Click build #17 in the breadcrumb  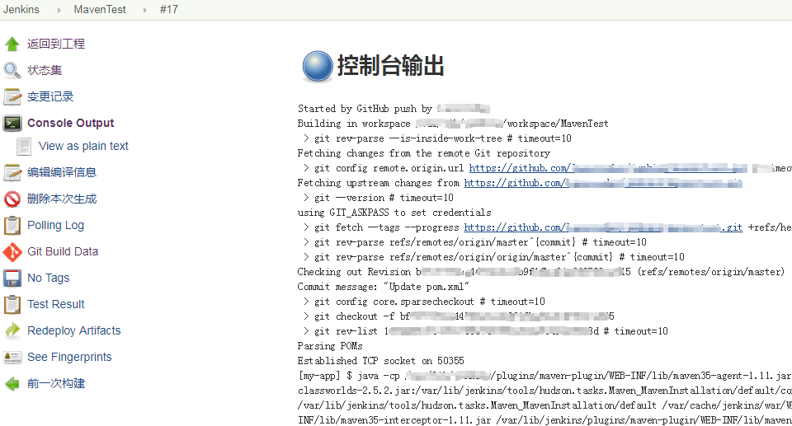168,9
